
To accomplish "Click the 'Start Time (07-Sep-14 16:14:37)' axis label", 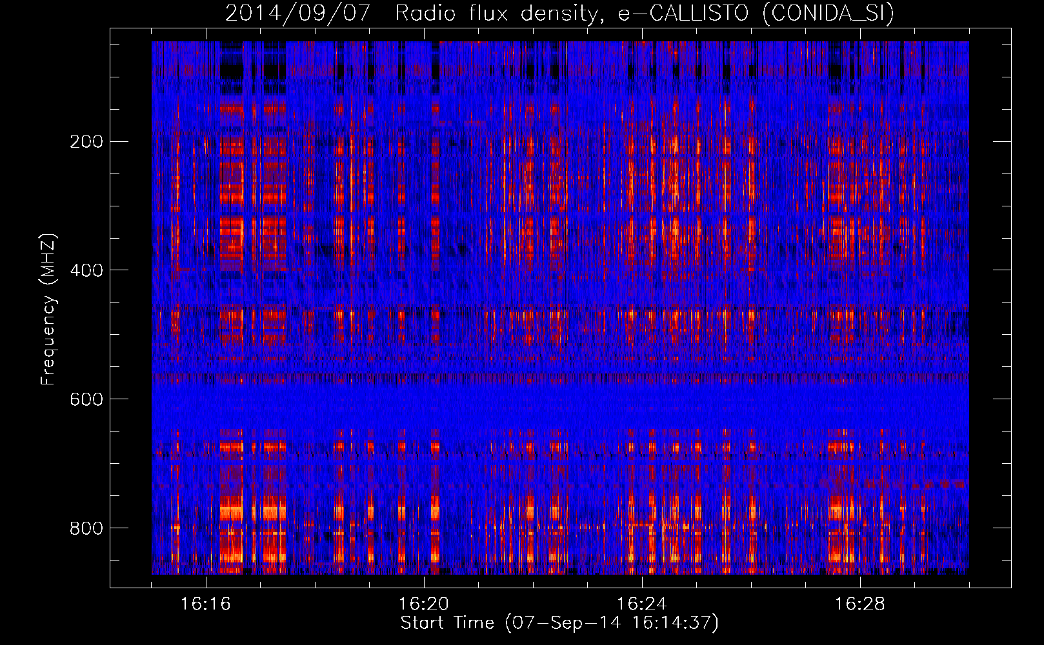I will 559,623.
